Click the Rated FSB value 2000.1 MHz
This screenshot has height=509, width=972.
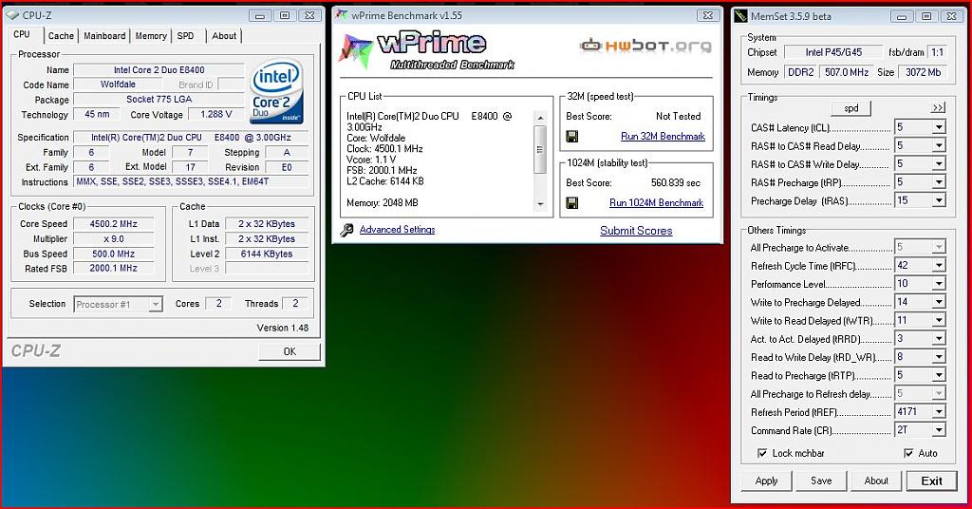(114, 269)
